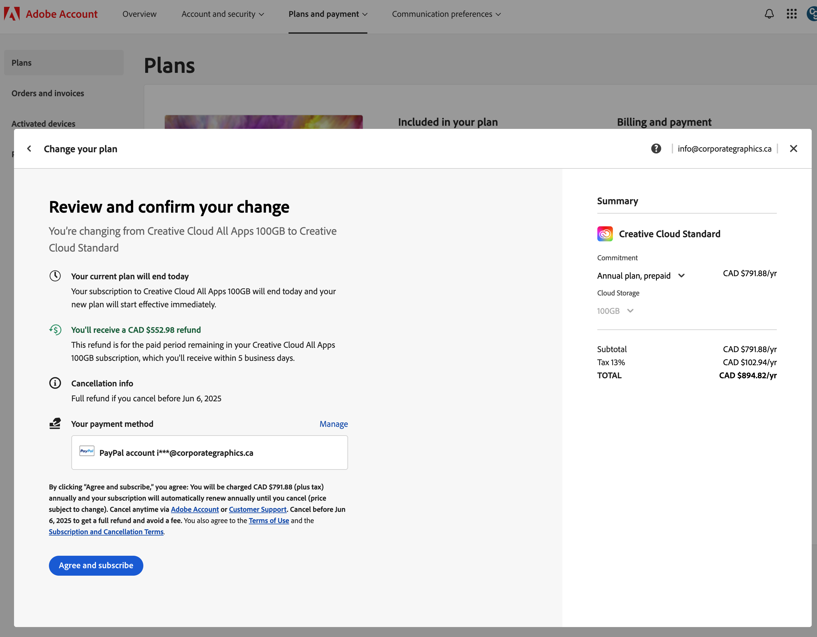Open the Adobe Account link in terms

(195, 509)
